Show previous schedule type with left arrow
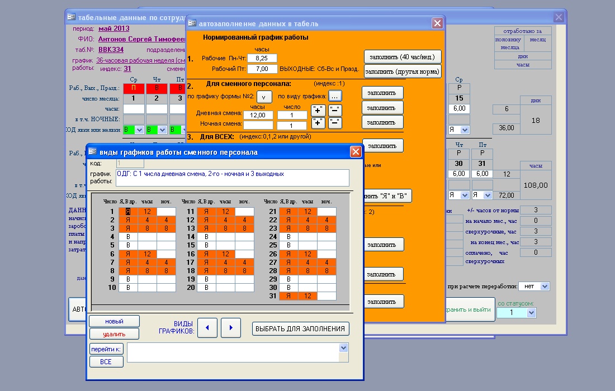 (207, 328)
